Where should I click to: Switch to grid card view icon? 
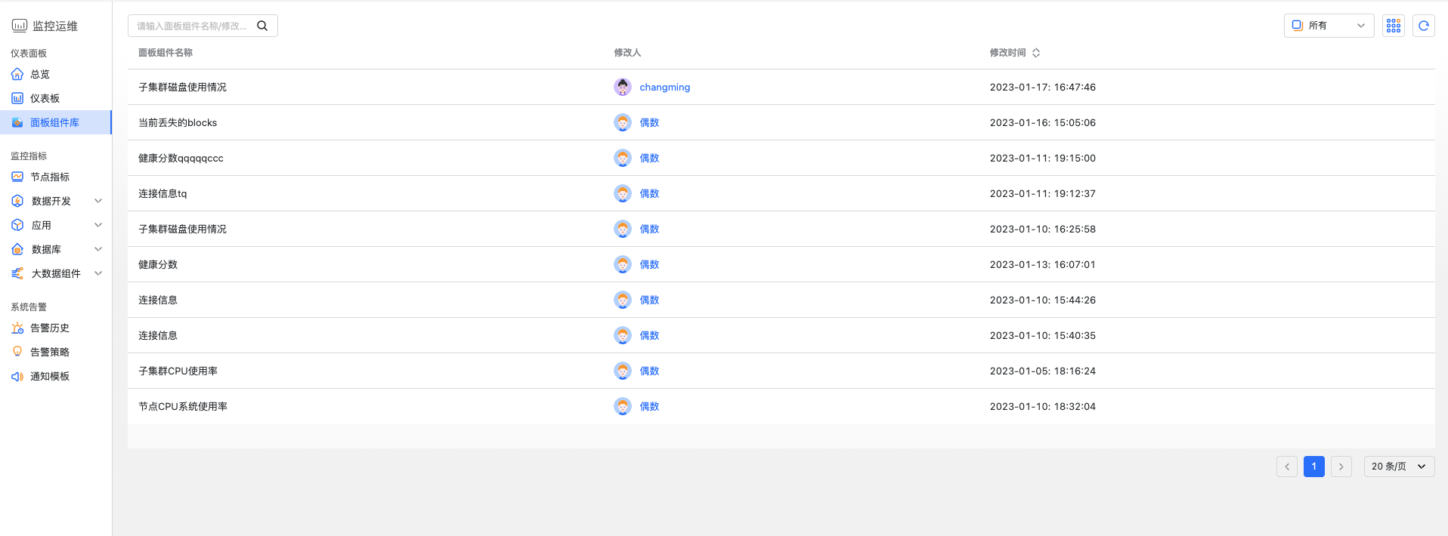point(1394,26)
